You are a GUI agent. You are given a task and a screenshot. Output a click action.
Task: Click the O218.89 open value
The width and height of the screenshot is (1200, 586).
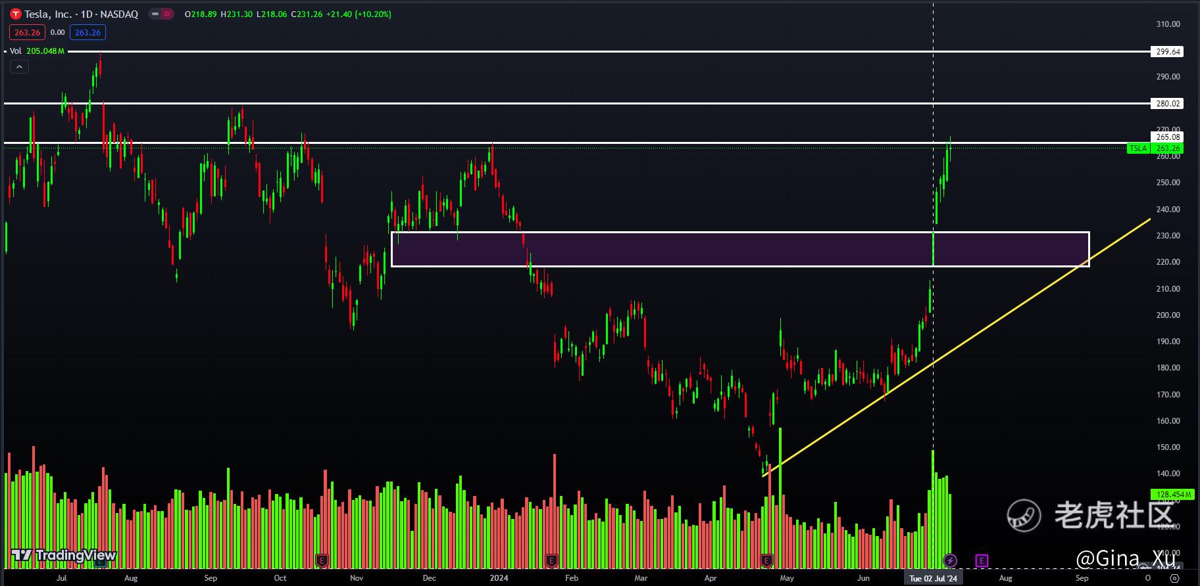point(201,14)
